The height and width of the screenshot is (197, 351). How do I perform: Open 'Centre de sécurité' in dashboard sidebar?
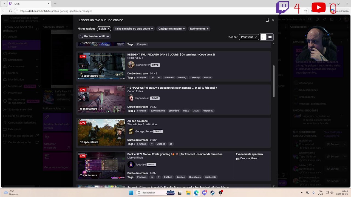[19, 142]
